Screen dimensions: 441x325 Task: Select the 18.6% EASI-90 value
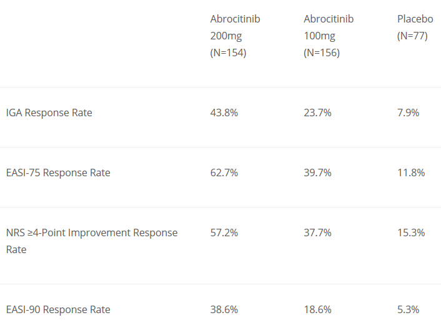[x=317, y=309]
